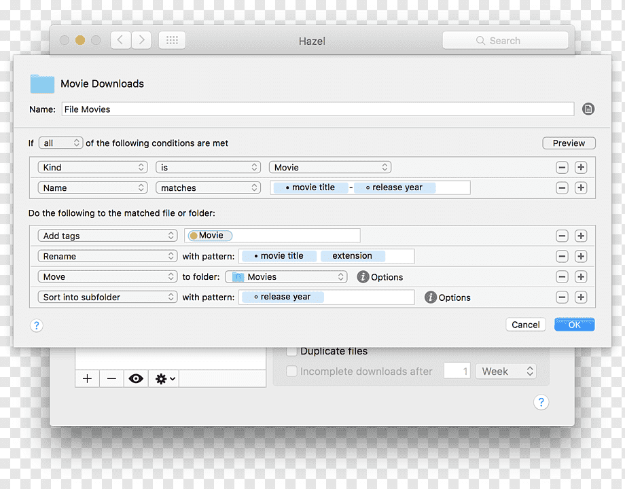Add an action after Add tags

tap(581, 236)
